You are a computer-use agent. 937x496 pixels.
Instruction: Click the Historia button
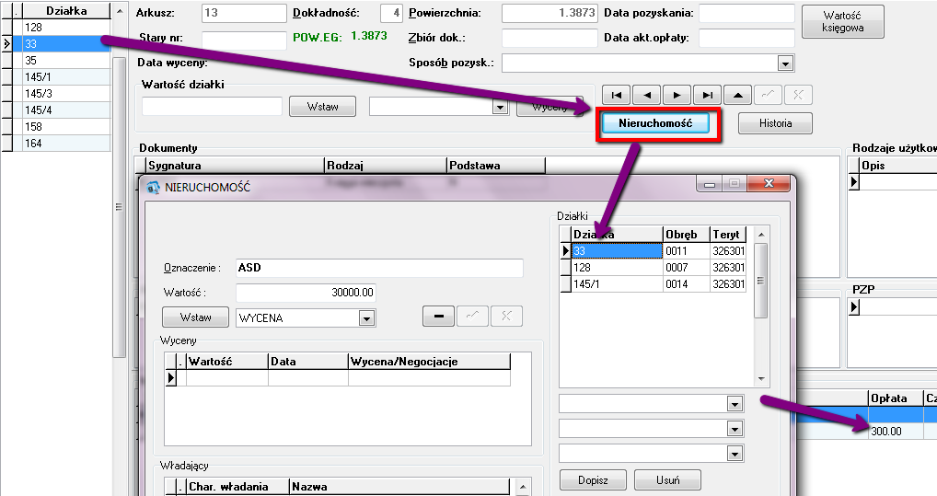pyautogui.click(x=776, y=123)
